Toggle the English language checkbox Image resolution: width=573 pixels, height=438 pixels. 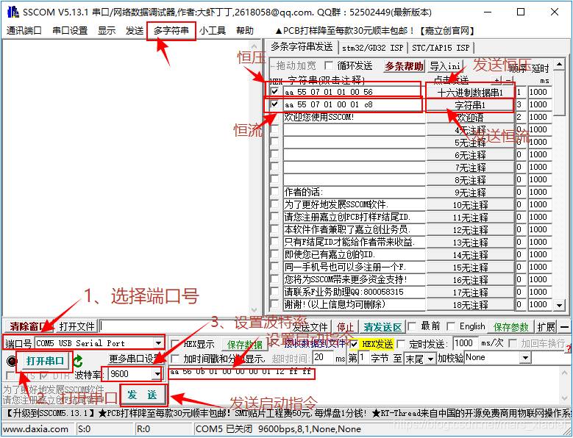(x=451, y=326)
